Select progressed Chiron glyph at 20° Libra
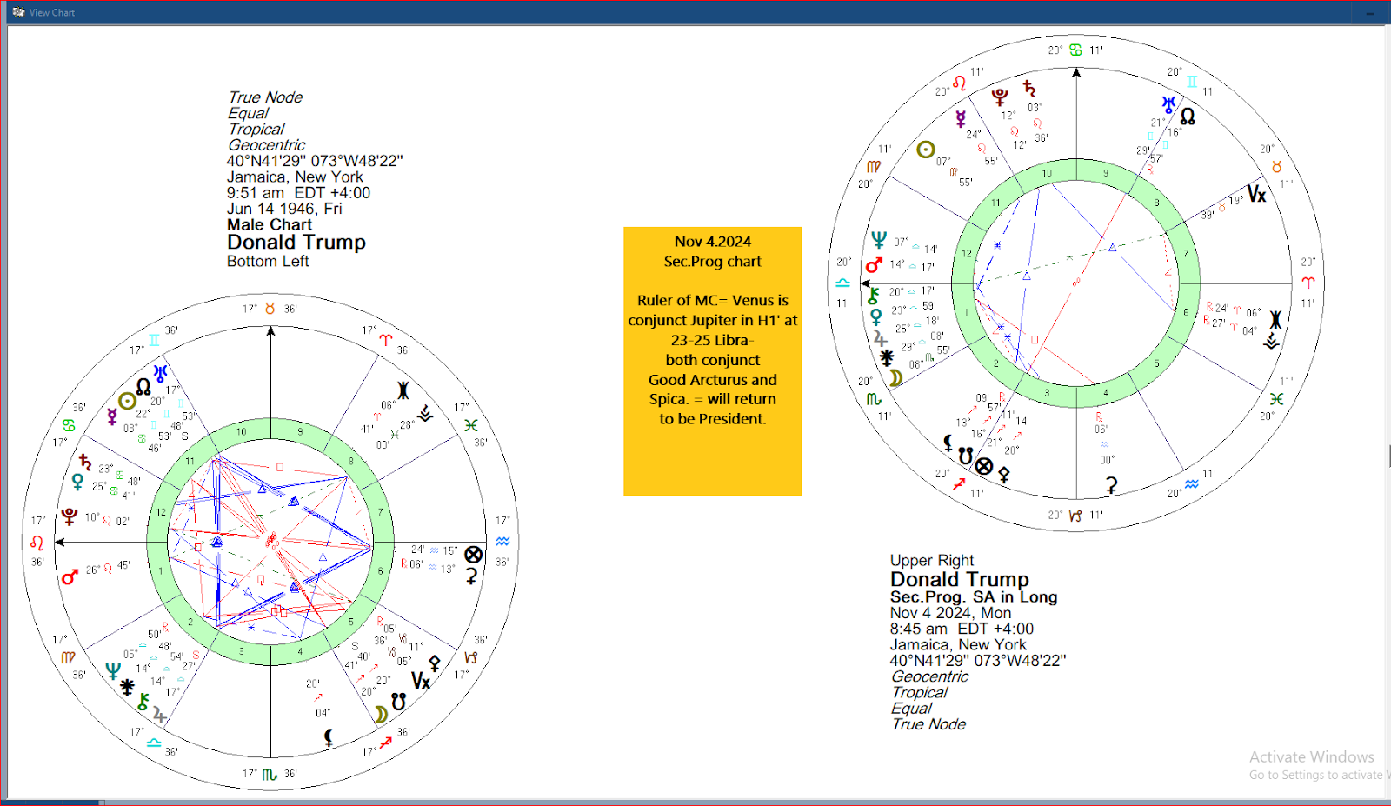This screenshot has width=1391, height=806. (873, 296)
